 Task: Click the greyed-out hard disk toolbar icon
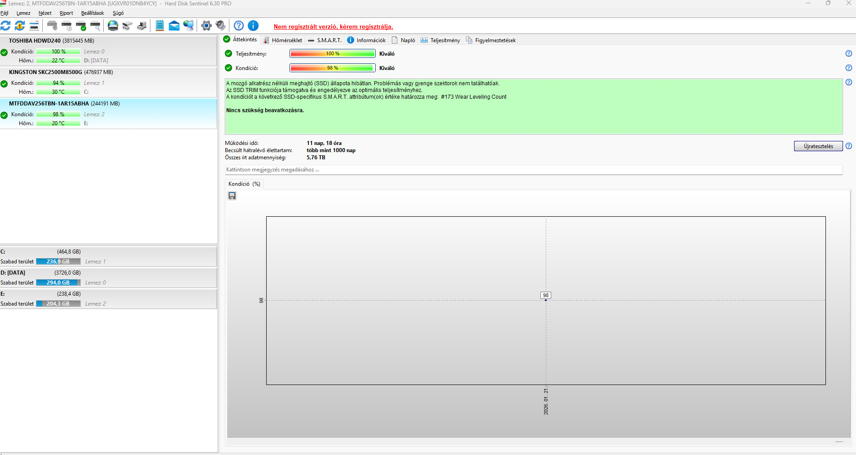click(52, 26)
